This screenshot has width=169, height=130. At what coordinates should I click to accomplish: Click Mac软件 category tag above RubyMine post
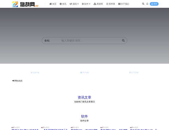[105, 127]
